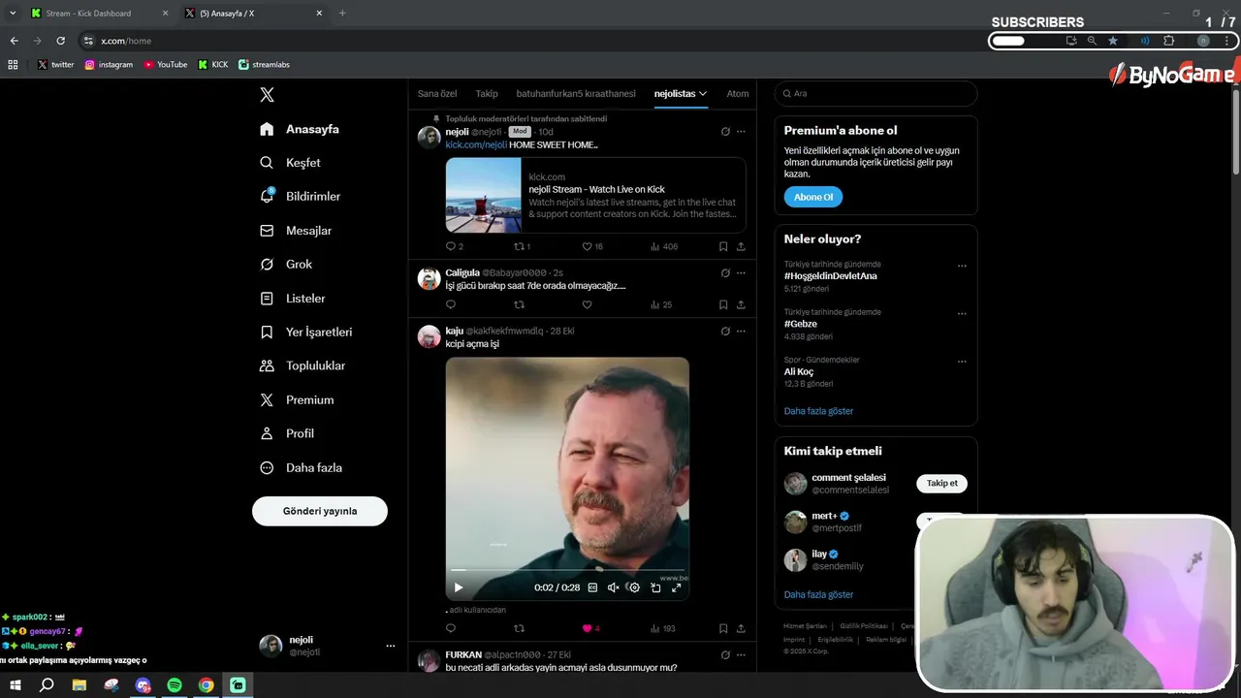
Task: Click the X logo in sidebar
Action: click(x=267, y=94)
